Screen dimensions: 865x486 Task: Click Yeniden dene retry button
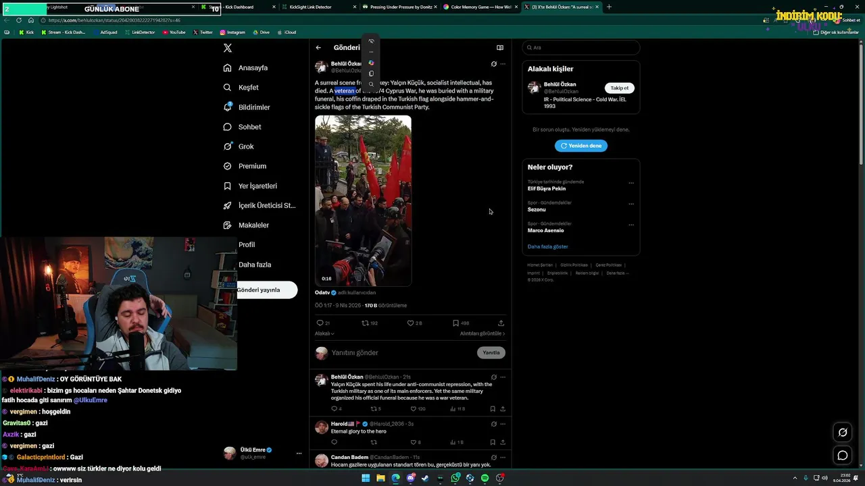tap(581, 146)
